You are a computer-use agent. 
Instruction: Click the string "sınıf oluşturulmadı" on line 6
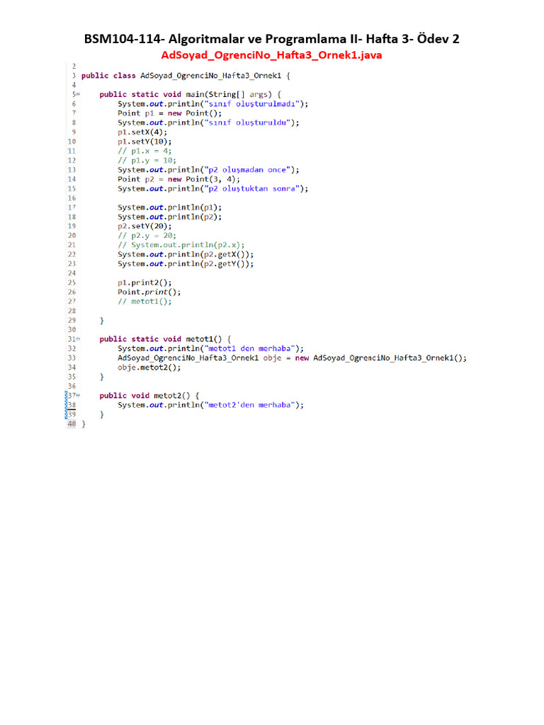(252, 103)
